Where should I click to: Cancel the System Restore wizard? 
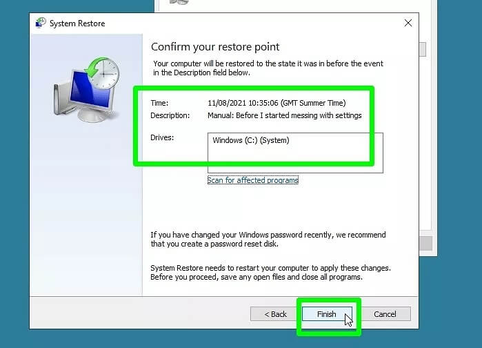tap(385, 314)
